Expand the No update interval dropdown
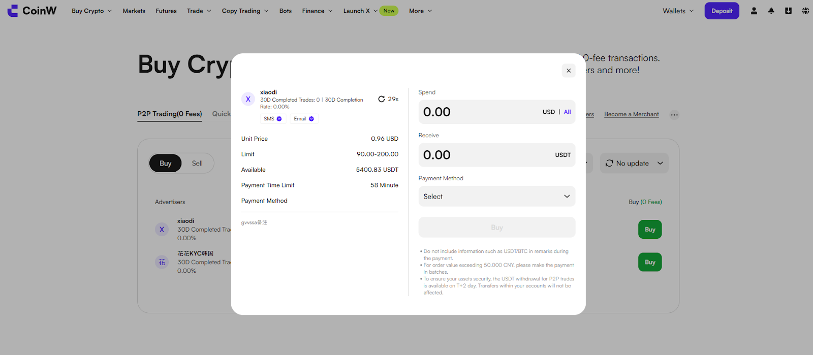The height and width of the screenshot is (355, 813). click(660, 163)
